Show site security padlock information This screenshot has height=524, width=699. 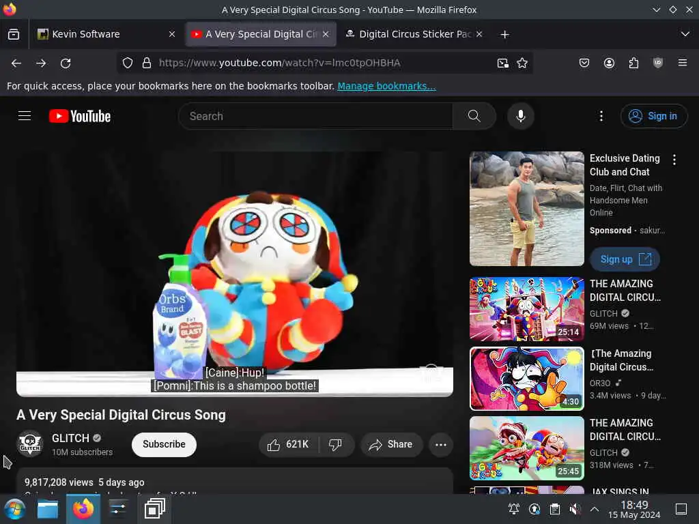(x=147, y=63)
